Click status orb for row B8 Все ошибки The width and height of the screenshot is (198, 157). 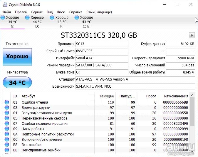tap(7, 145)
